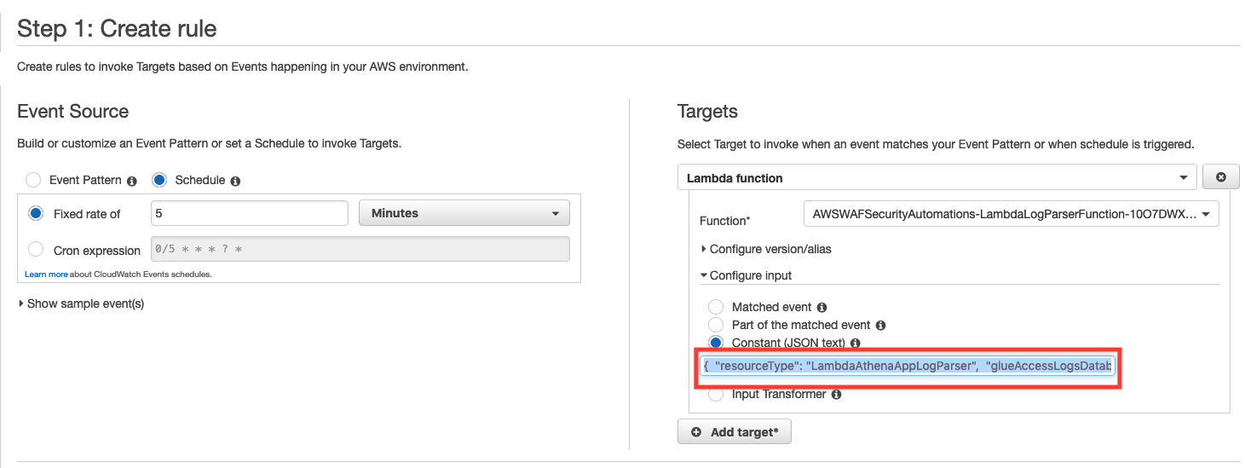Open the Minutes unit dropdown
The image size is (1245, 468).
point(464,213)
